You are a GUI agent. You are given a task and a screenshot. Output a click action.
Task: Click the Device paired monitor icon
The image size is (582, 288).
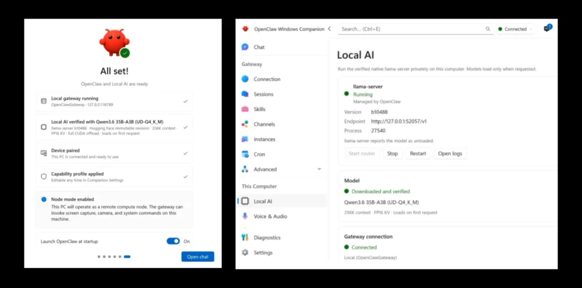pos(44,153)
